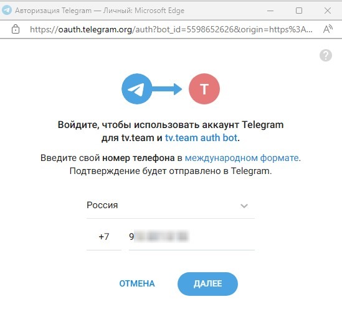Close the Telegram authorization window
Image resolution: width=342 pixels, height=330 pixels.
click(328, 11)
